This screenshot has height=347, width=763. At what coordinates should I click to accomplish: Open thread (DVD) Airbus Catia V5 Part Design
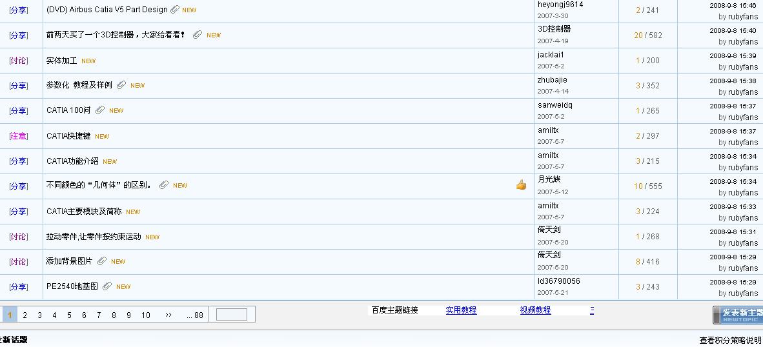point(107,9)
